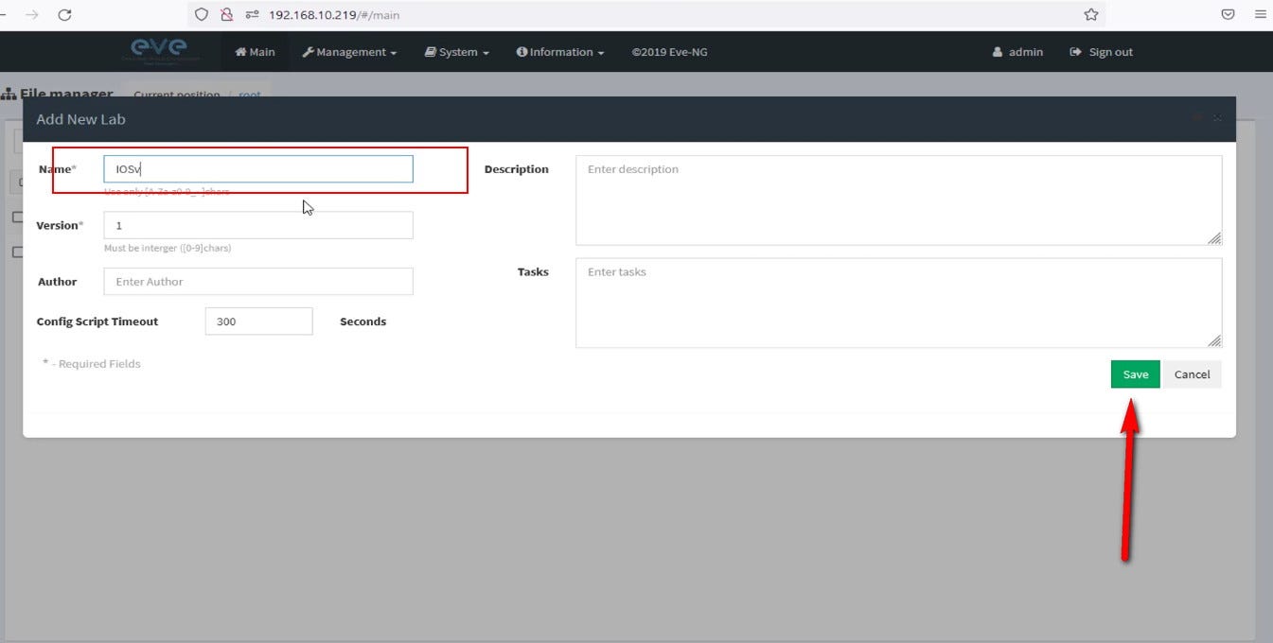
Task: Click the Seconds label
Action: [x=362, y=321]
